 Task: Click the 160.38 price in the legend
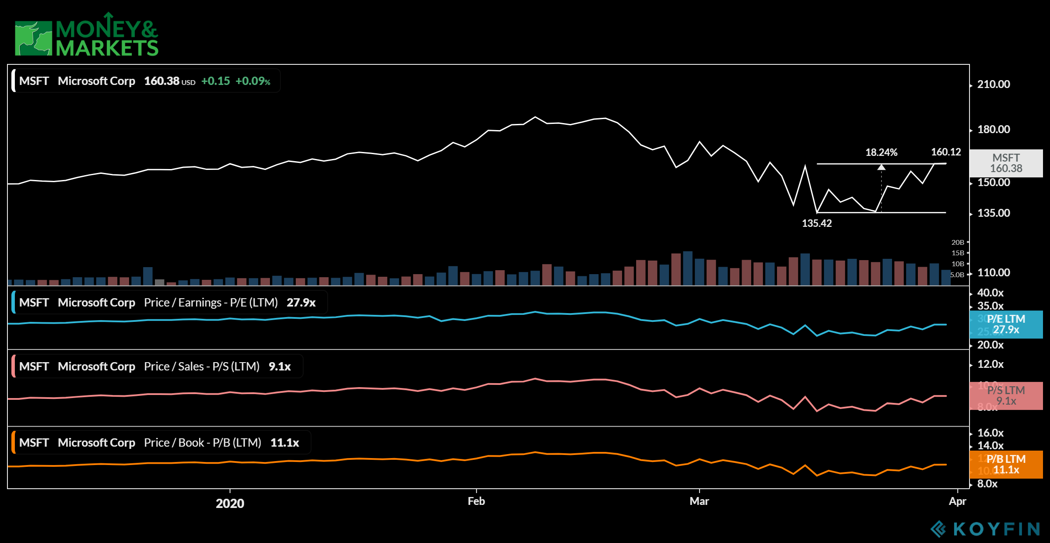162,81
